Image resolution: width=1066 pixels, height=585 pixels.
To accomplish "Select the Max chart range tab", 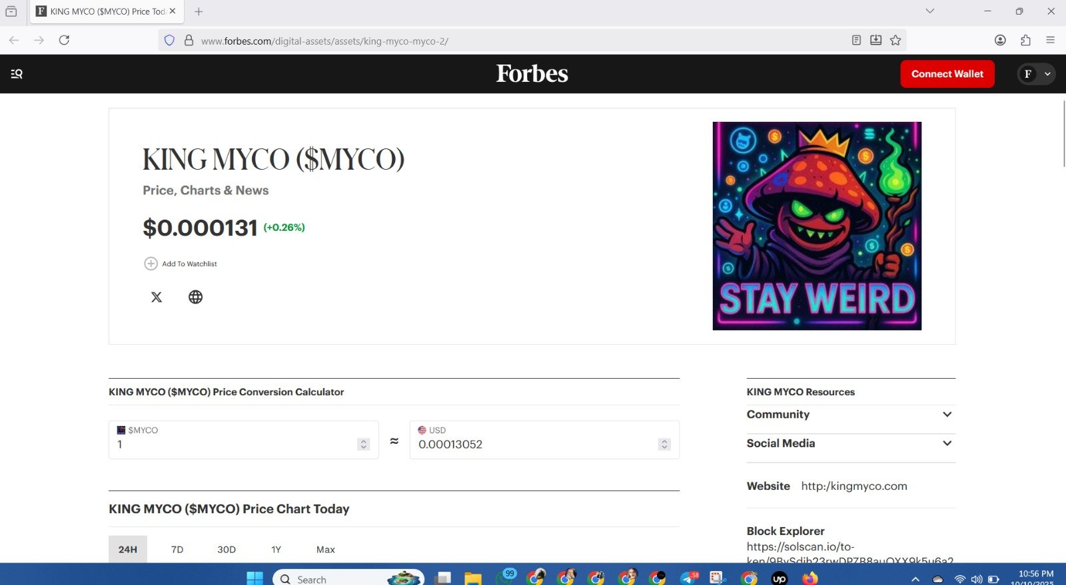I will point(325,550).
